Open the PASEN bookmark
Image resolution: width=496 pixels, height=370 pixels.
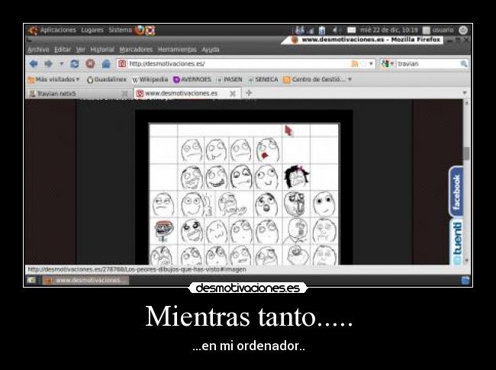point(230,79)
